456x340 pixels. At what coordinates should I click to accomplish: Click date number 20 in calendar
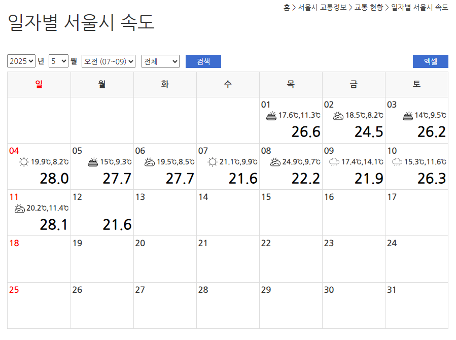pyautogui.click(x=140, y=243)
